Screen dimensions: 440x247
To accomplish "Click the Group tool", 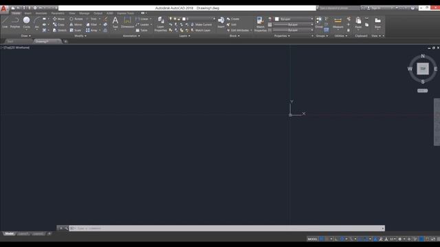I will tap(318, 22).
